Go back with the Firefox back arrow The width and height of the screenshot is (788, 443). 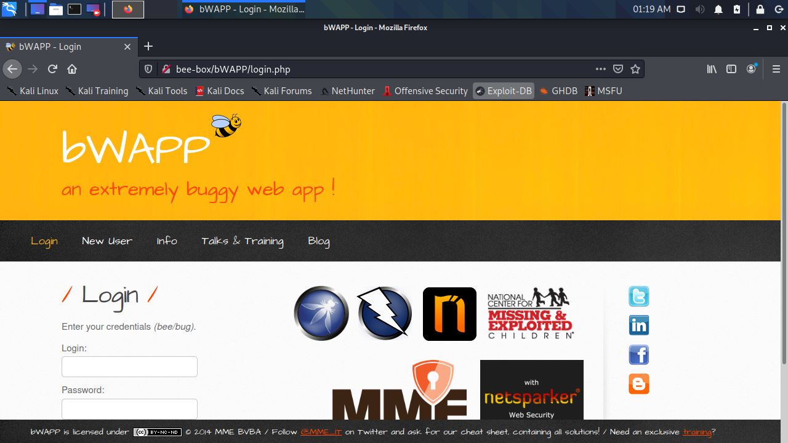pos(12,69)
